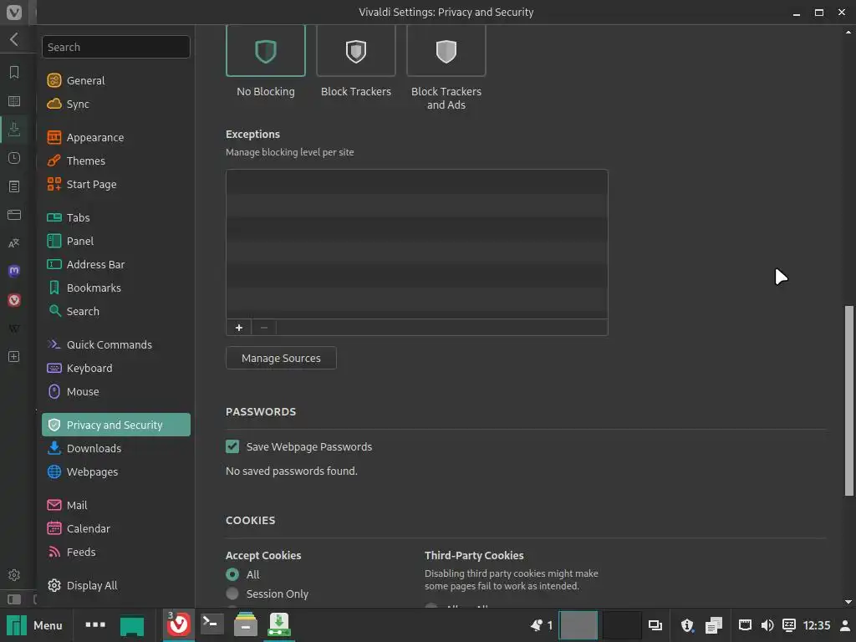Open Mouse settings category
The image size is (856, 642).
point(115,391)
